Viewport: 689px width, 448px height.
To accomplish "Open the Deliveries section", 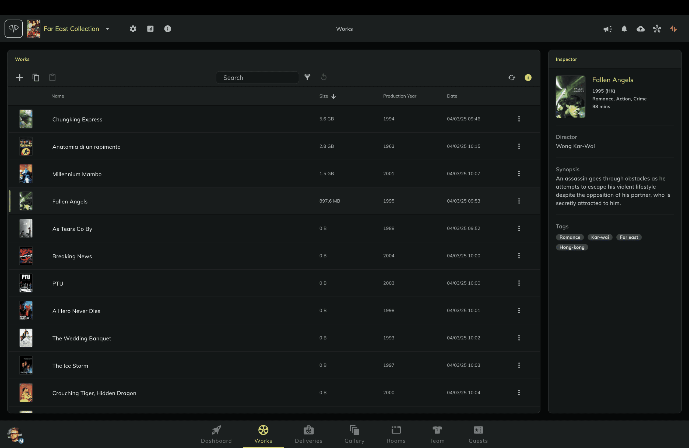I will [x=309, y=434].
